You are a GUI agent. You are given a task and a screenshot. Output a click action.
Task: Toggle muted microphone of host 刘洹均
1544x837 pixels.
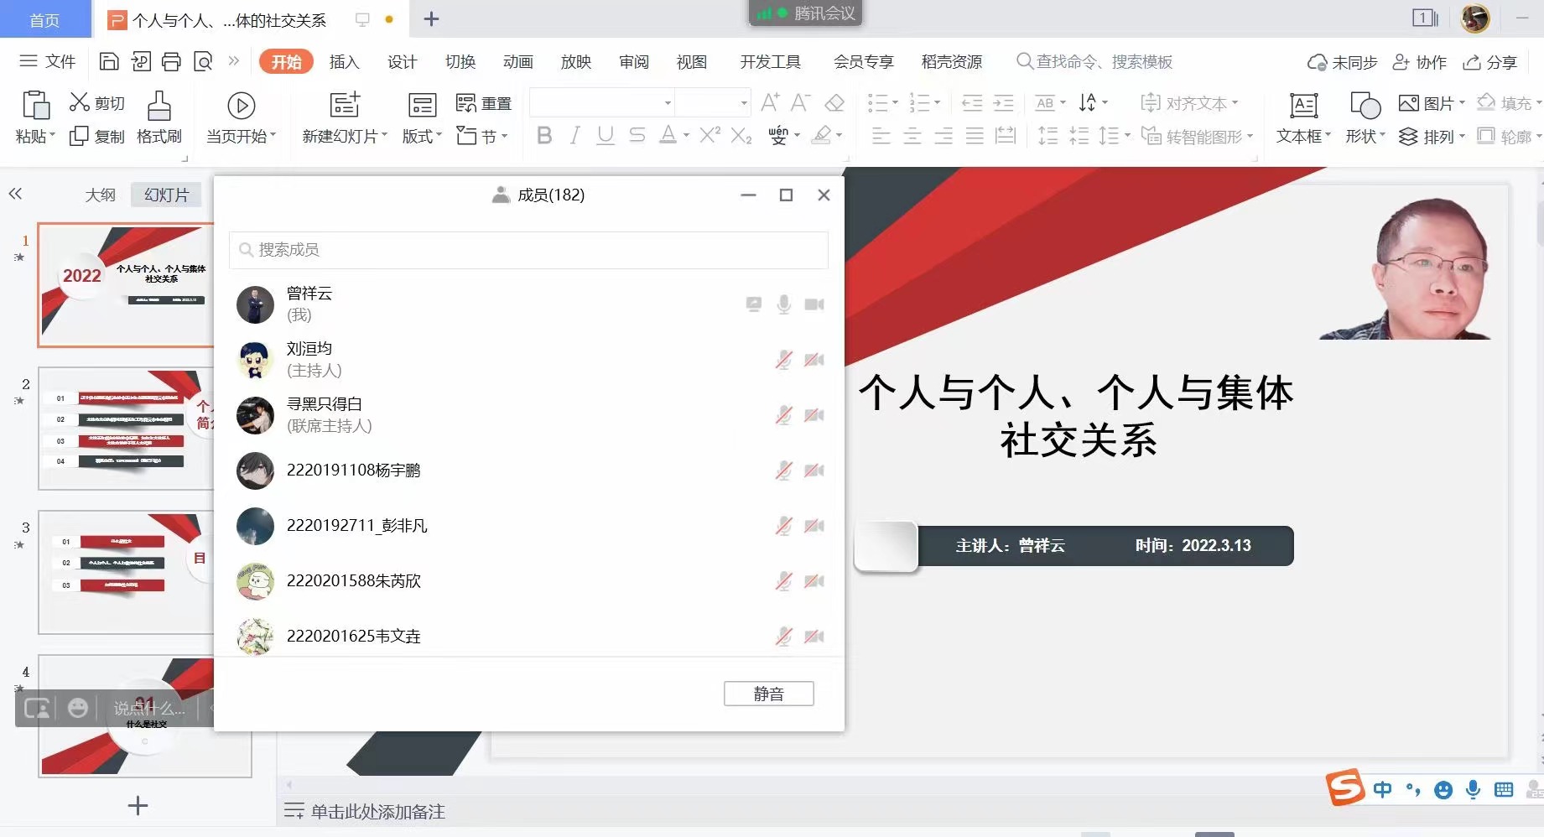(783, 360)
